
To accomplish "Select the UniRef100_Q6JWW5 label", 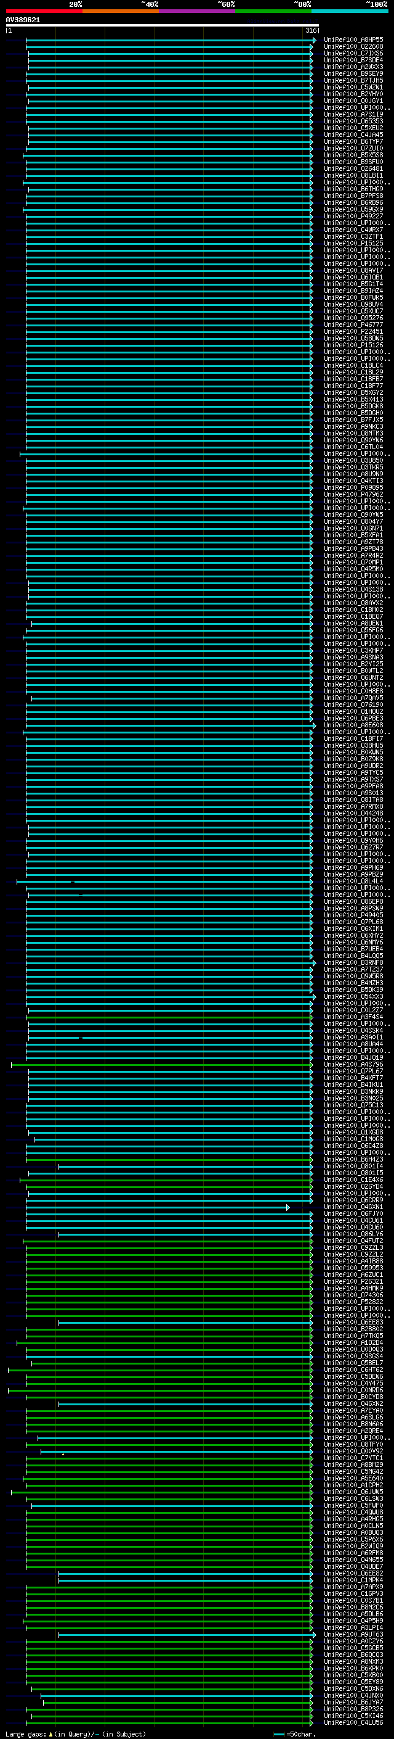I will point(353,1493).
